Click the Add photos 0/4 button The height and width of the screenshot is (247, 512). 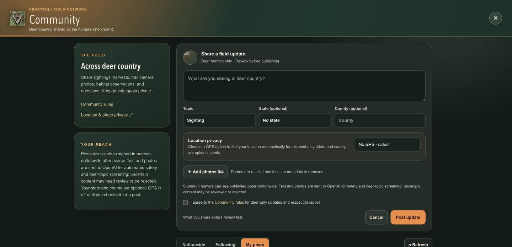(x=206, y=172)
